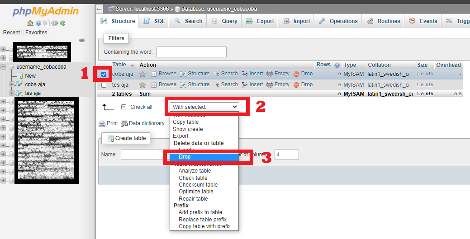Open Structure of tes aja table
This screenshot has height=239, width=470.
[x=195, y=85]
